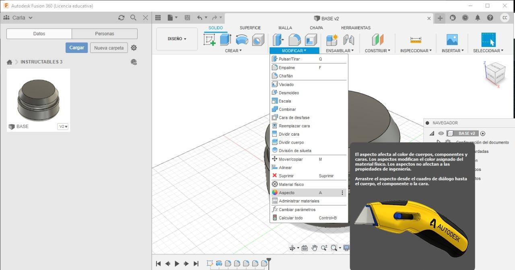
Task: Activate the BASE v2 component radio button
Action: point(483,134)
